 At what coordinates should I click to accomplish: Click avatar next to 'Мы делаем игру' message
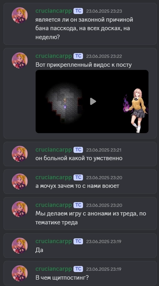point(20,209)
